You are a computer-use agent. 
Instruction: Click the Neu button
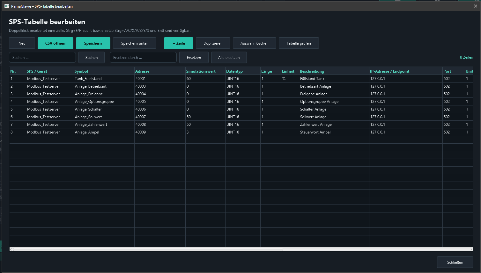(x=22, y=43)
